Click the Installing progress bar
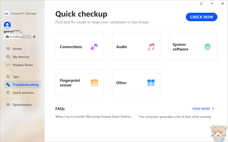This screenshot has height=142, width=228. 18,37
